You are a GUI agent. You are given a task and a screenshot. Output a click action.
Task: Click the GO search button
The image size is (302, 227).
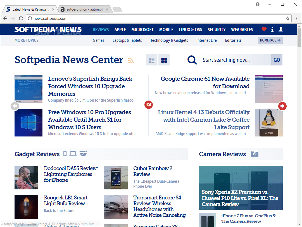pyautogui.click(x=277, y=60)
